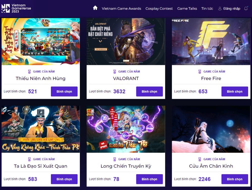Click the user account icon beside Đăng nhập

(219, 8)
